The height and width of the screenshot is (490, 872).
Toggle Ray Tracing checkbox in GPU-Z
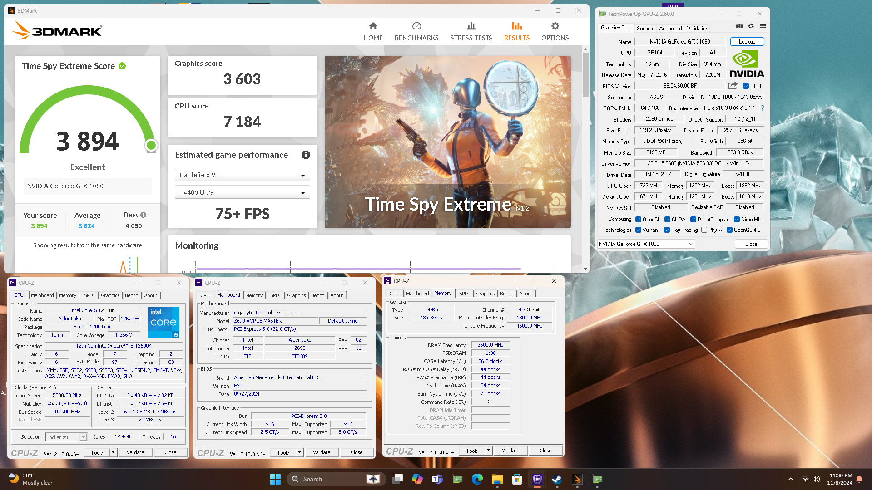(667, 230)
